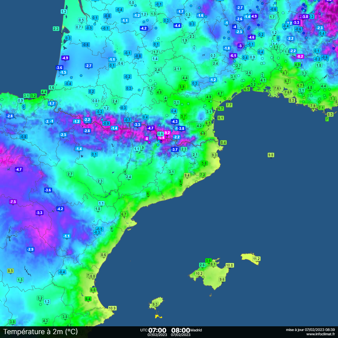The width and height of the screenshot is (338, 338).
Task: Select the -0.7 station label
Action: tap(127, 120)
